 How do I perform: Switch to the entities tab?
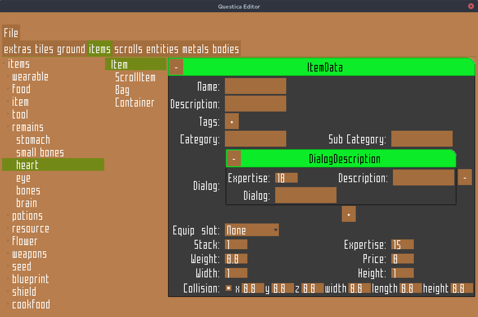click(162, 49)
